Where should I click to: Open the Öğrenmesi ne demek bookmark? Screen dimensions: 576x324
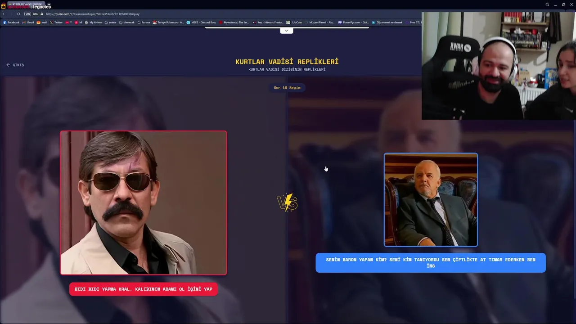(387, 22)
